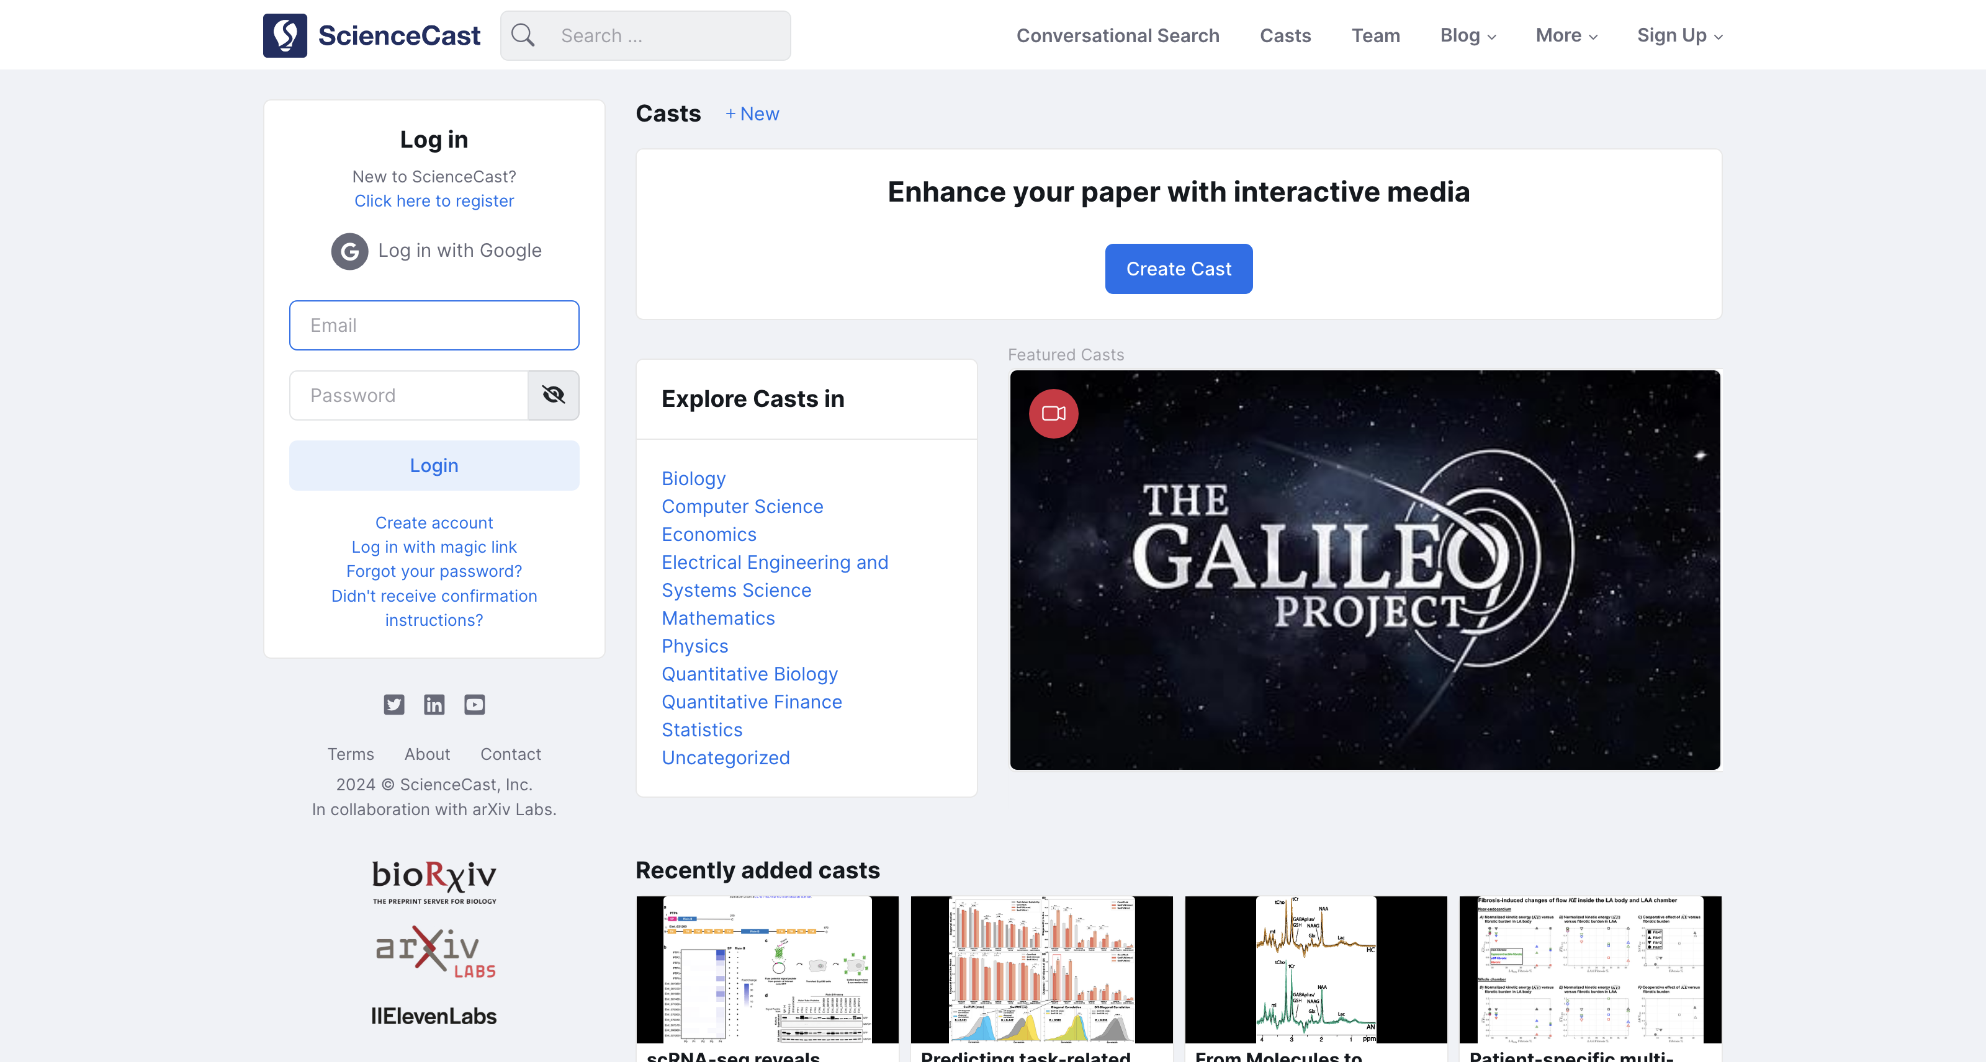Click into the Search box
The height and width of the screenshot is (1062, 1986).
click(645, 35)
